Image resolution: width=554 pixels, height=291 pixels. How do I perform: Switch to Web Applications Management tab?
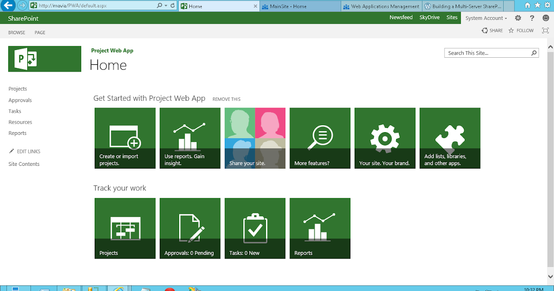pyautogui.click(x=381, y=6)
